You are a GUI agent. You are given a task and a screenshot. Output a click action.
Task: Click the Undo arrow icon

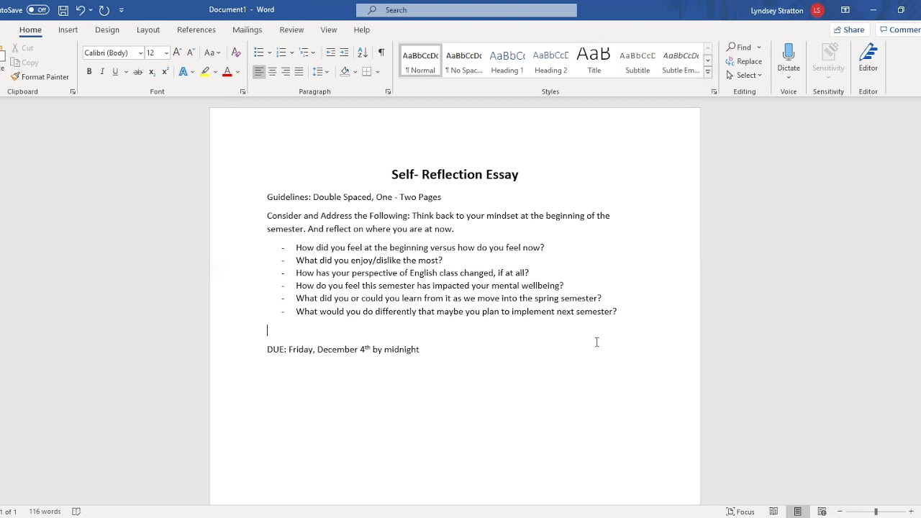pos(81,10)
